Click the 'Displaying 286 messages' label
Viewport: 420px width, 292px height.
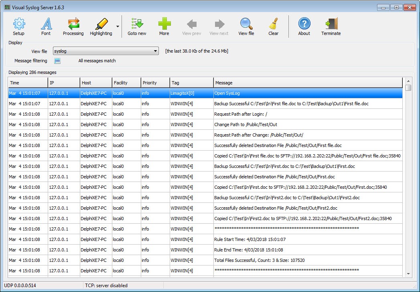coord(32,72)
